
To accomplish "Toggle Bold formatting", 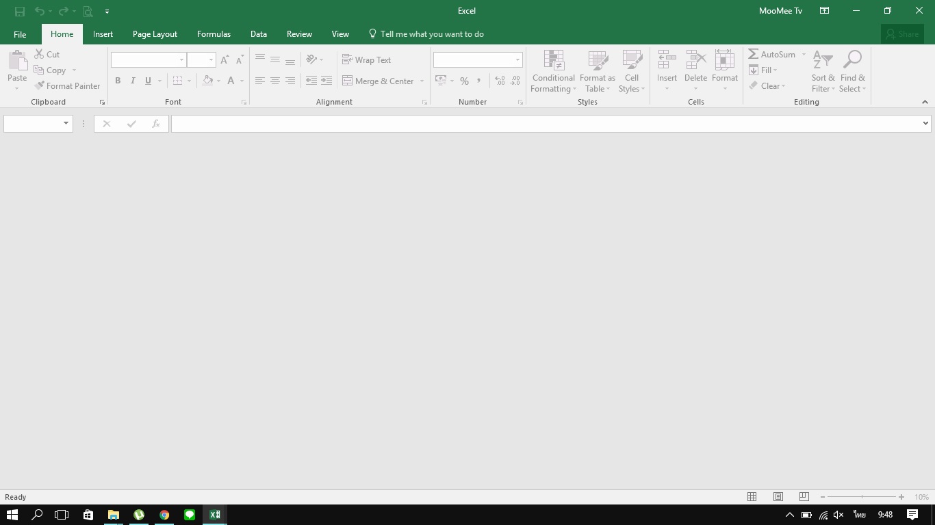I will point(118,81).
